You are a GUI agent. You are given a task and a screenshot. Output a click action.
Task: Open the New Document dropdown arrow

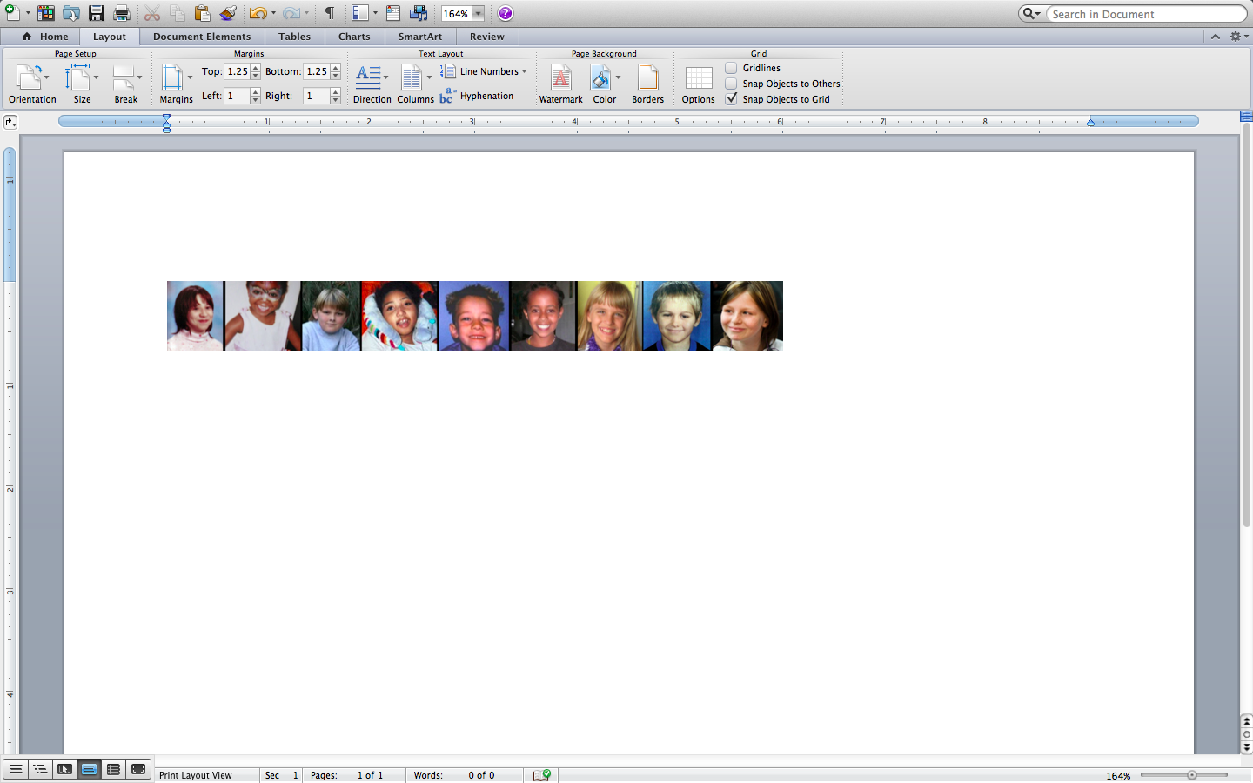tap(28, 13)
